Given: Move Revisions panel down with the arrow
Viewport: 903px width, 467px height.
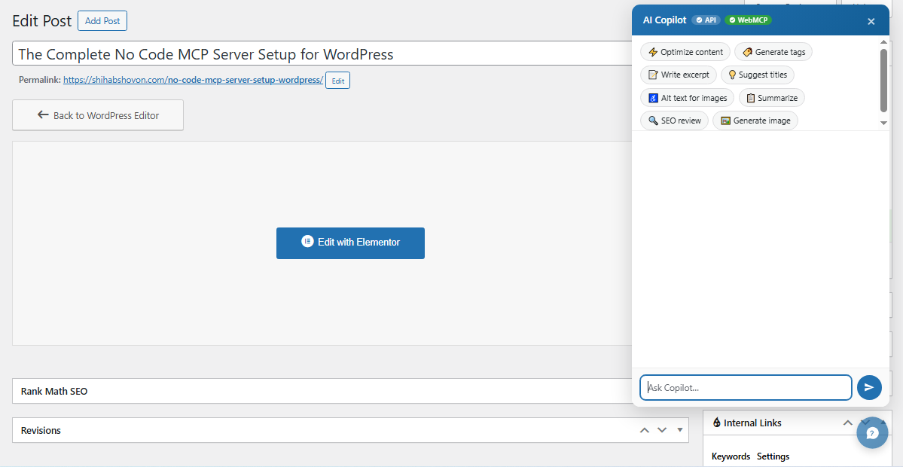Looking at the screenshot, I should pos(662,430).
